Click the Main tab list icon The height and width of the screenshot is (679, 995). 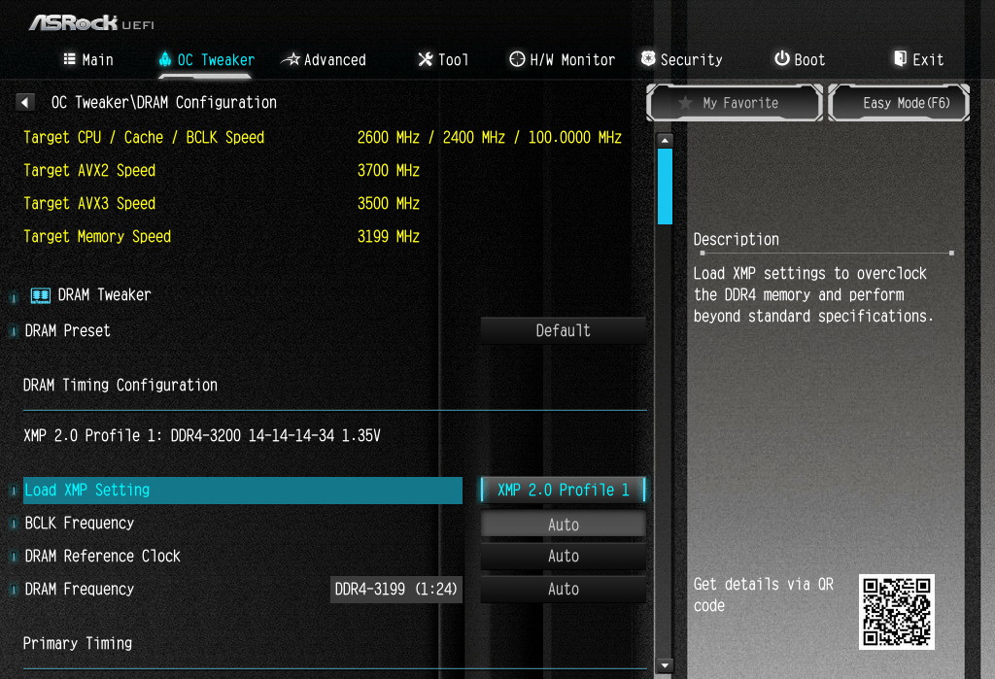point(70,59)
